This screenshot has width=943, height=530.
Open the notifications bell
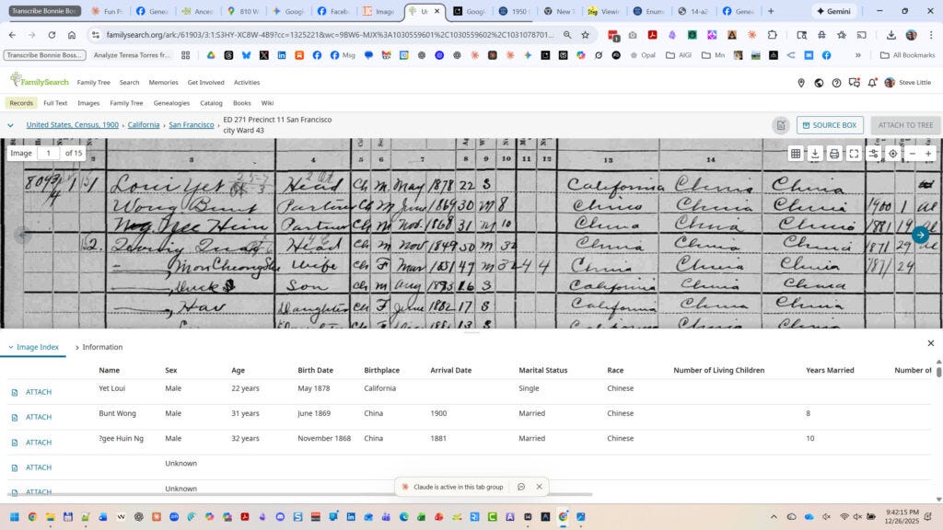click(872, 83)
